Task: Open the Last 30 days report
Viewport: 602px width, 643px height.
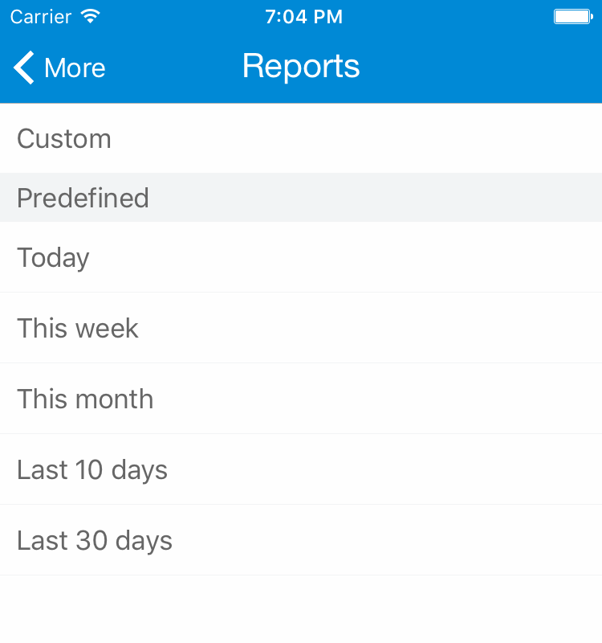Action: (95, 541)
